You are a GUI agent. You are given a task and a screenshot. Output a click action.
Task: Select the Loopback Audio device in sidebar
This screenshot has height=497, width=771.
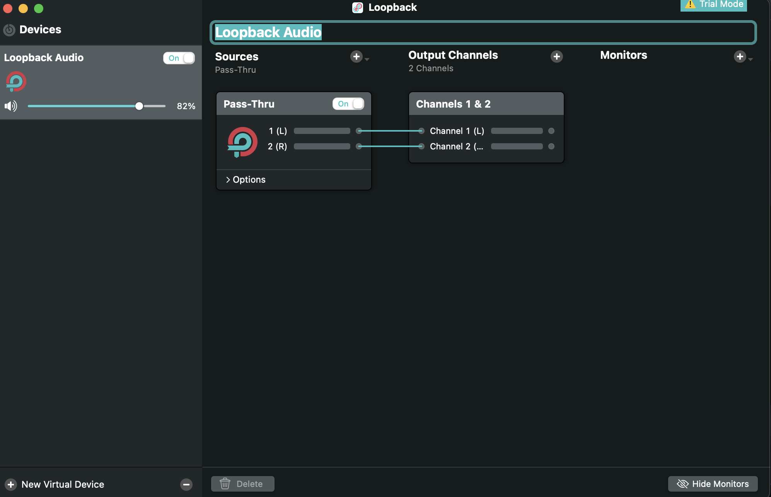click(101, 82)
